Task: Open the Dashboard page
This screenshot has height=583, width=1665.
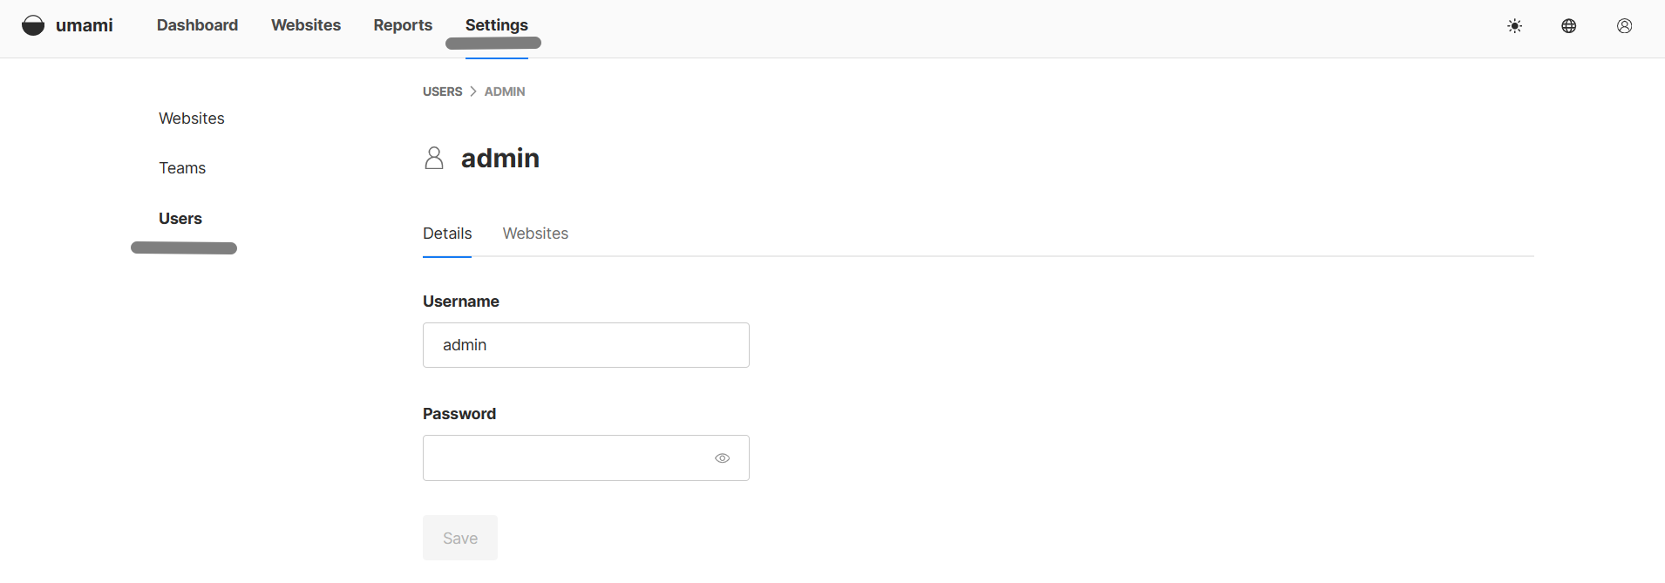Action: (x=197, y=25)
